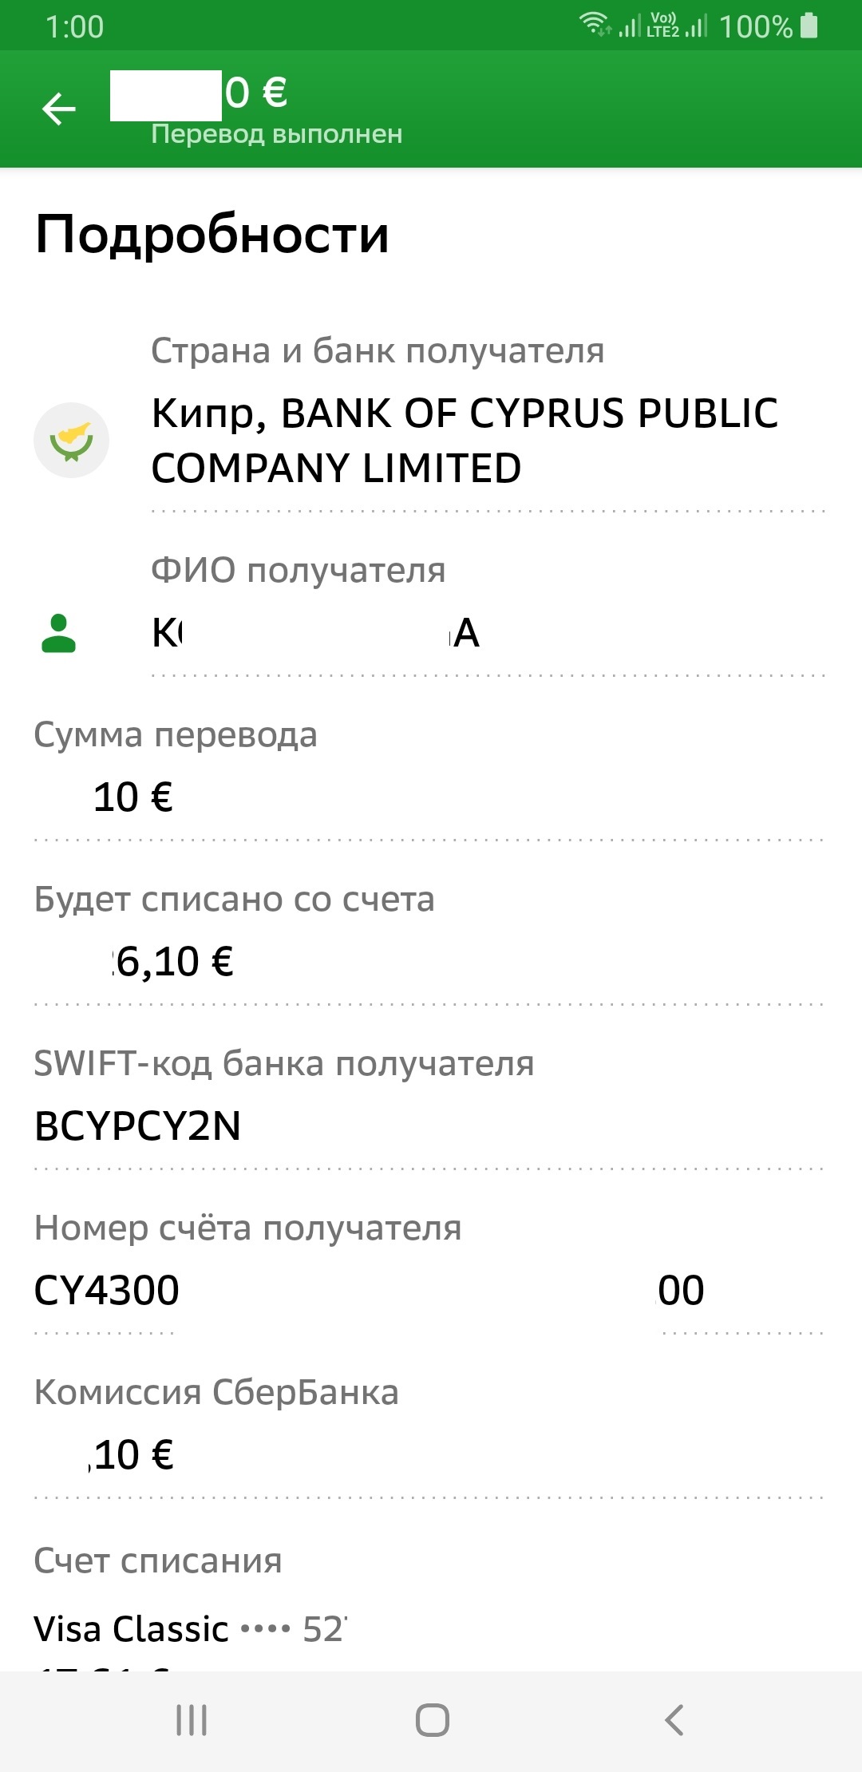Tap the amount debited value 6,10 €
The width and height of the screenshot is (862, 1772).
click(x=174, y=962)
